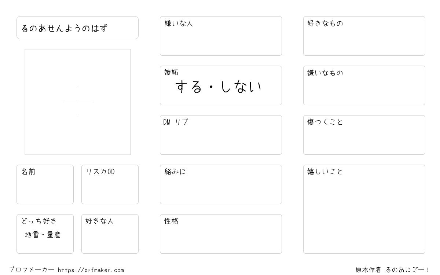
Task: Click the large 嬉しいこと box
Action: point(364,209)
